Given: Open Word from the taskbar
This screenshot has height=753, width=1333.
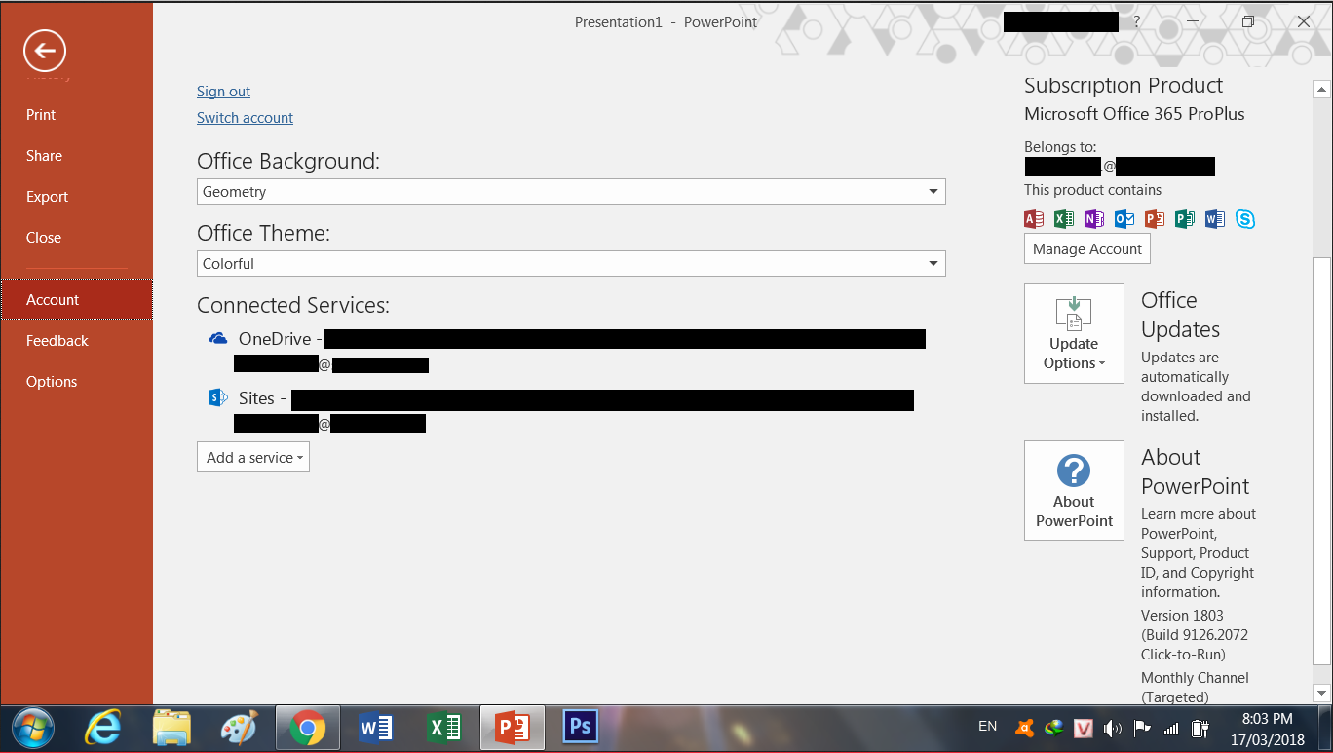Looking at the screenshot, I should pos(375,728).
